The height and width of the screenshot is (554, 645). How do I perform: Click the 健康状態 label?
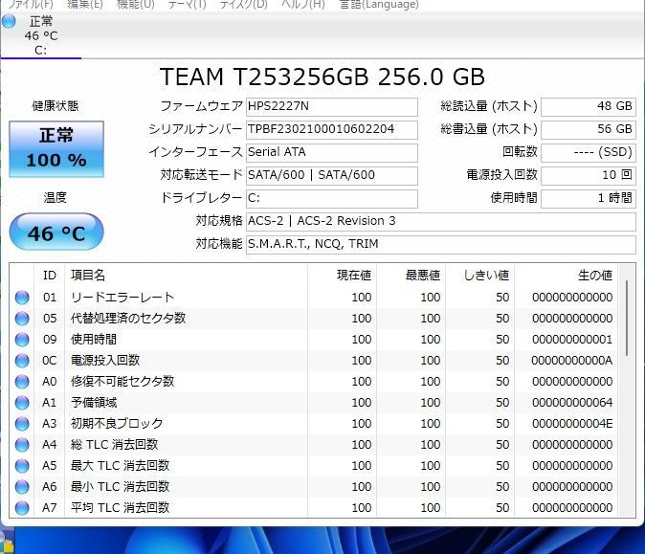[x=56, y=106]
